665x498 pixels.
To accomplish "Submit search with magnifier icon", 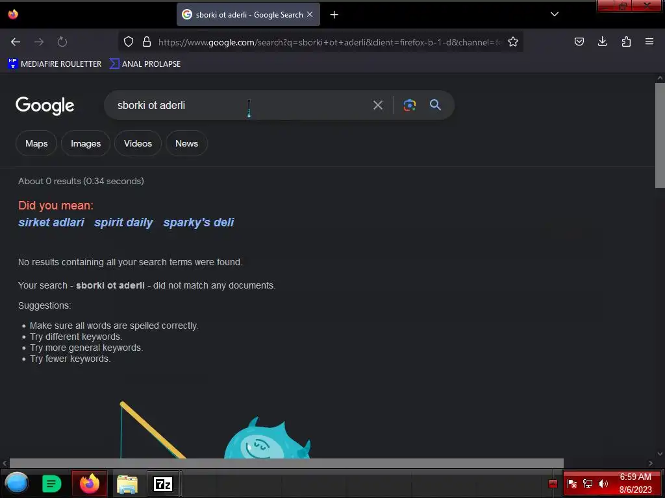I will 436,105.
